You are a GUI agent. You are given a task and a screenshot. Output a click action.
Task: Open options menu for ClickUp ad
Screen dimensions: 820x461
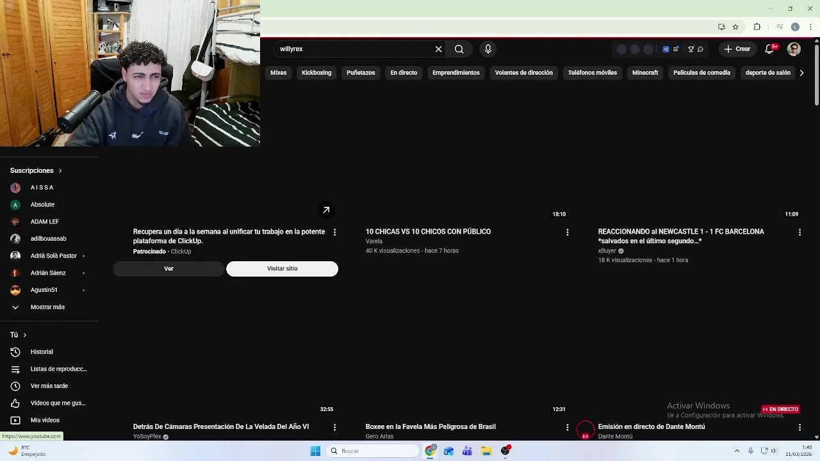pyautogui.click(x=334, y=232)
